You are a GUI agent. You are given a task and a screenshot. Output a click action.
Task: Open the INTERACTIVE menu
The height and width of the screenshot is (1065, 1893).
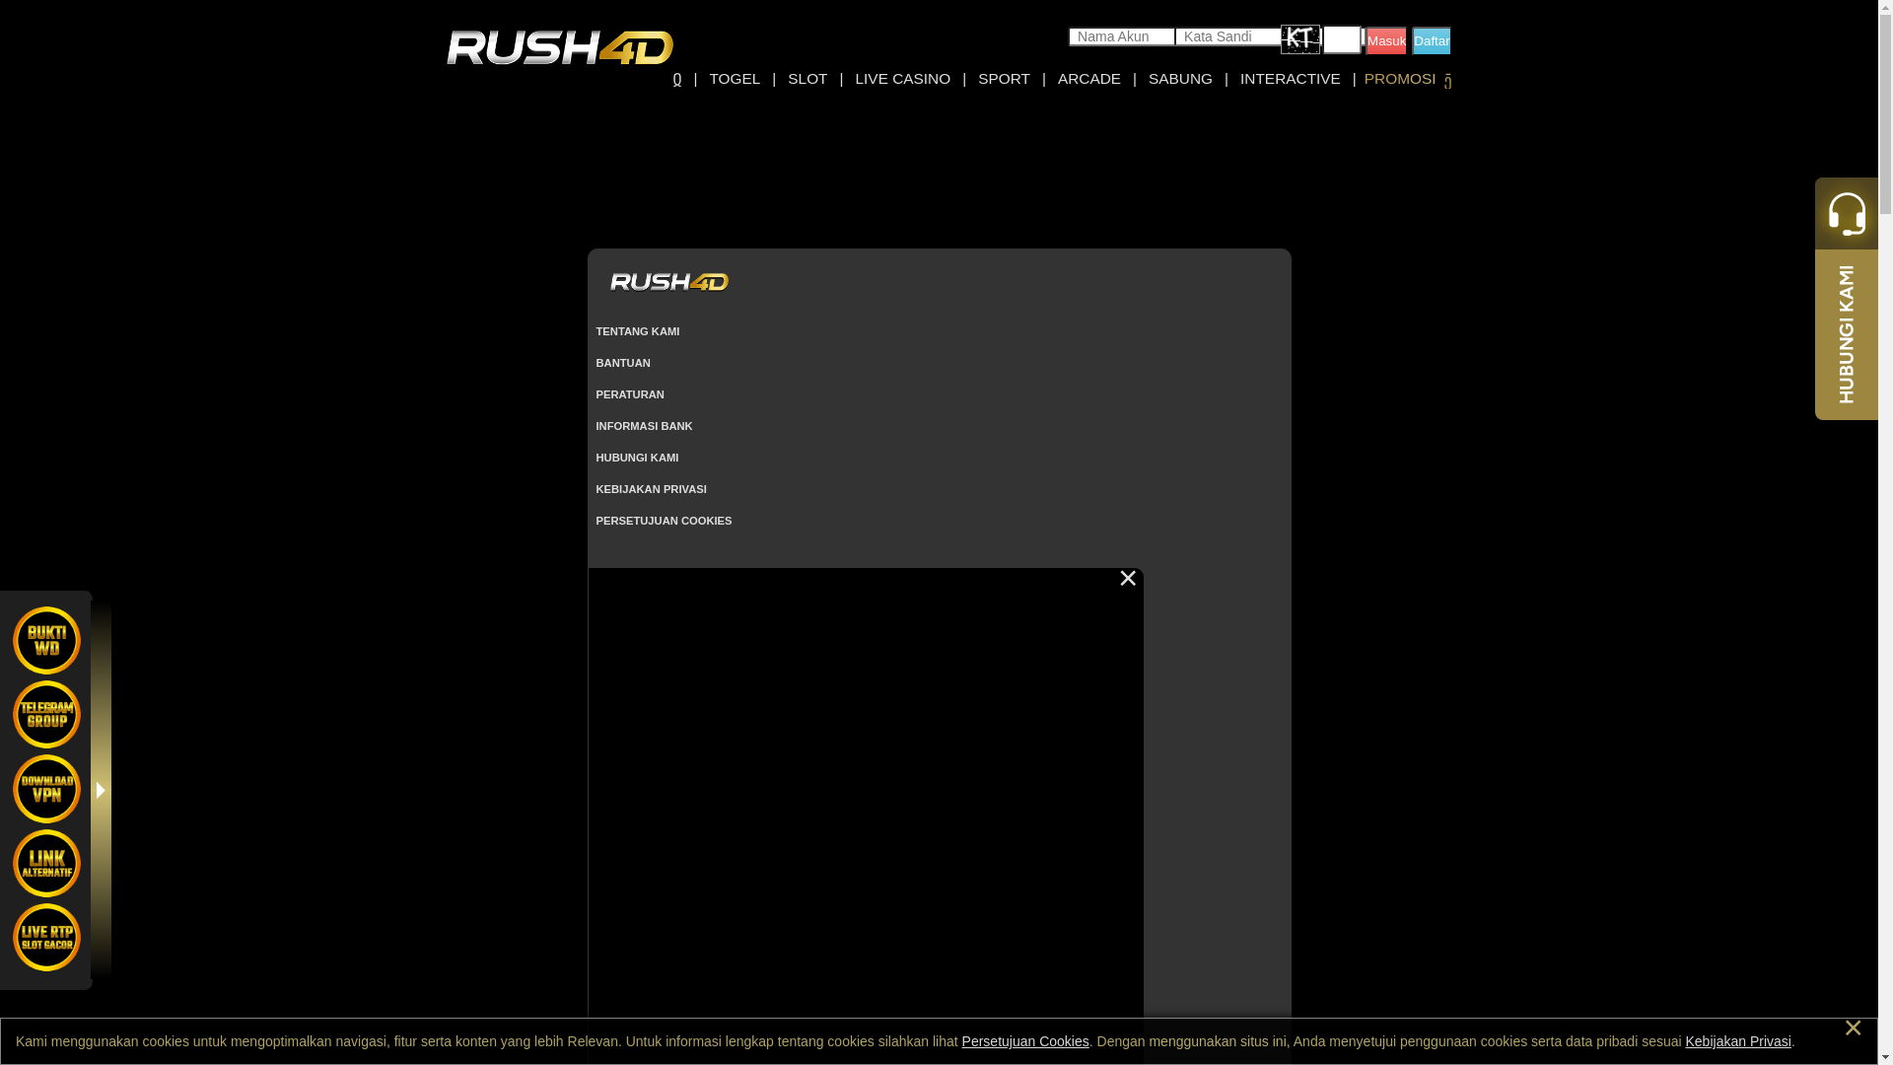click(x=1290, y=79)
